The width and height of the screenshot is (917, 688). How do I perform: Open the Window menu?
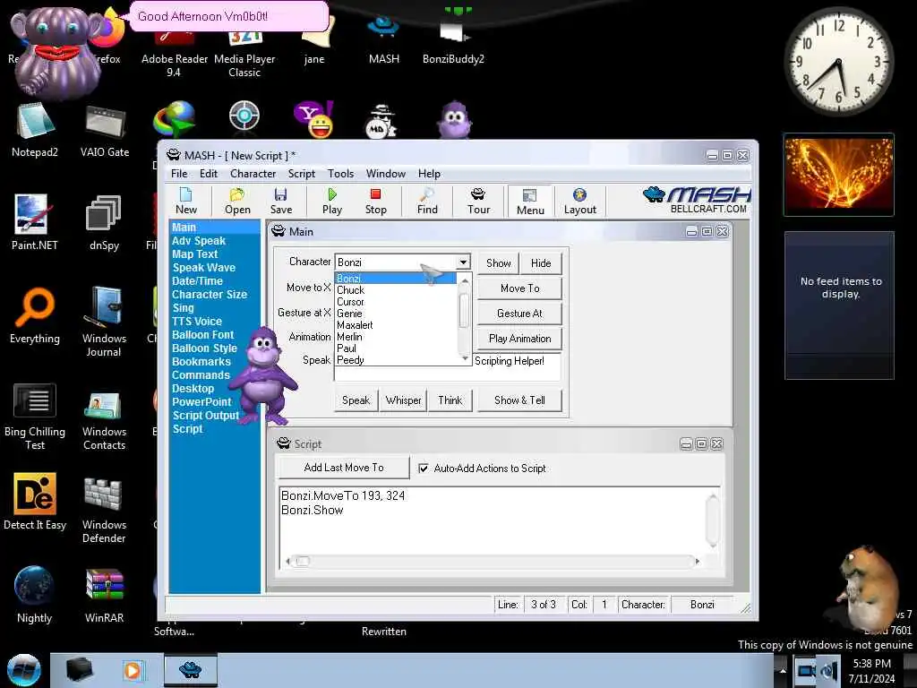tap(385, 174)
